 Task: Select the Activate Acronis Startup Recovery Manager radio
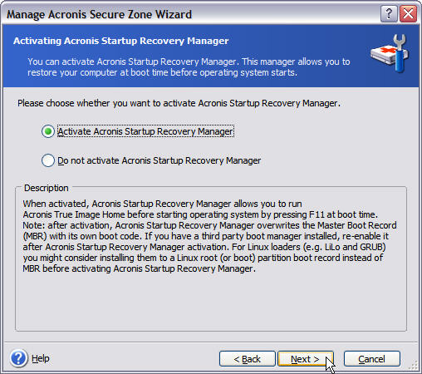point(48,131)
